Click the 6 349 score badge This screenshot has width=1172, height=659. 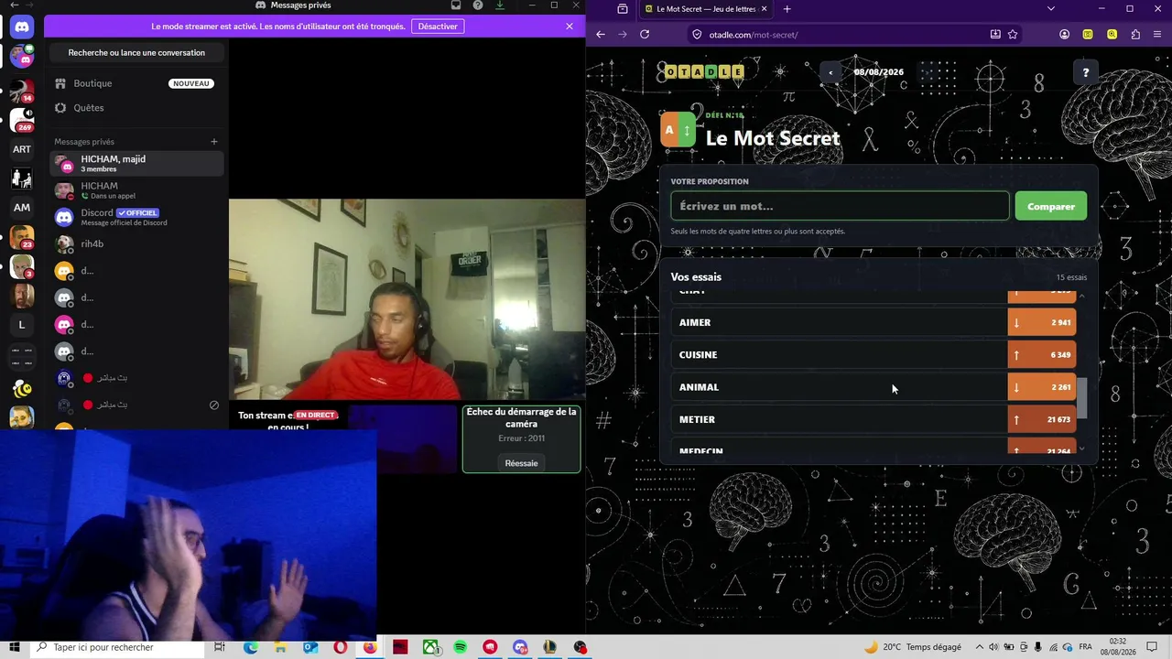(x=1042, y=355)
